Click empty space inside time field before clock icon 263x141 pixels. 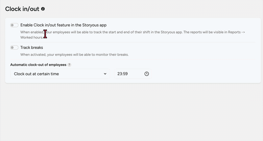[x=136, y=74]
